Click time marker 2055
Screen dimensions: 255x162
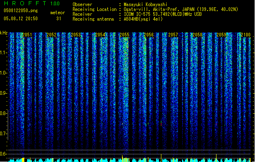pyautogui.click(x=124, y=35)
